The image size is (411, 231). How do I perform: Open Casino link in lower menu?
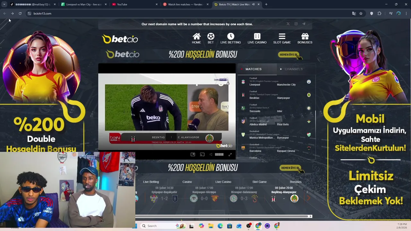click(x=187, y=182)
